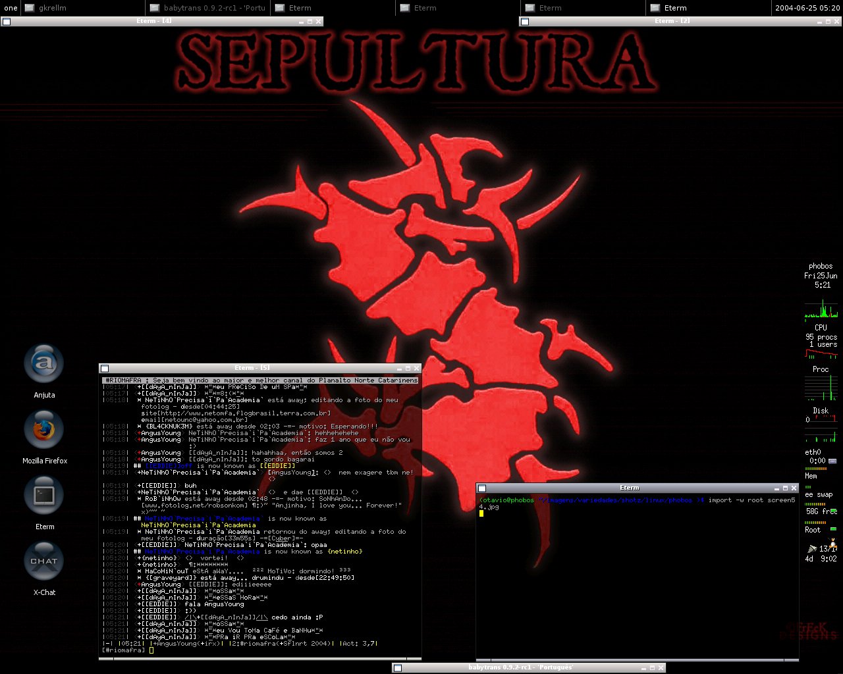Maximize the Eterm [5] window
This screenshot has width=843, height=674.
[408, 369]
